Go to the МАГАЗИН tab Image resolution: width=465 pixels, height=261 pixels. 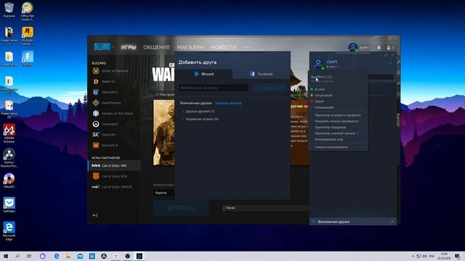pos(190,47)
